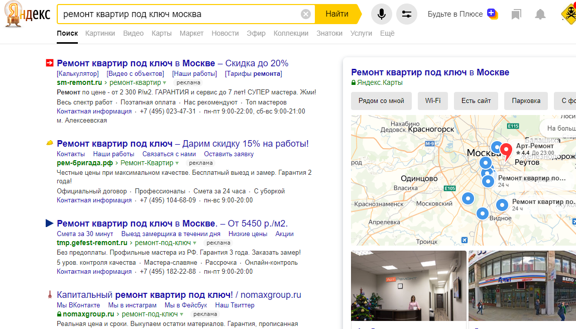Open the storefront building photo
The width and height of the screenshot is (576, 329).
click(522, 286)
